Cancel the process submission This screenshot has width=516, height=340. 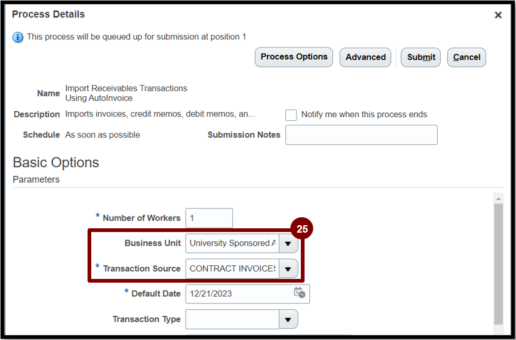[466, 57]
